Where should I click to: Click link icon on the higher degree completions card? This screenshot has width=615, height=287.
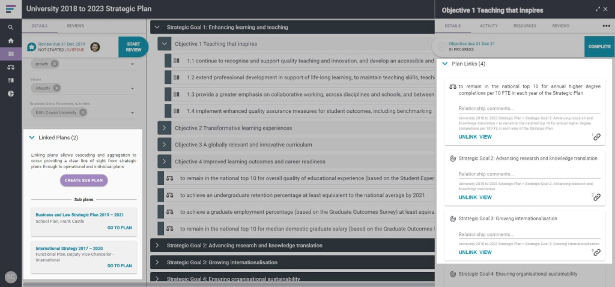[x=596, y=137]
